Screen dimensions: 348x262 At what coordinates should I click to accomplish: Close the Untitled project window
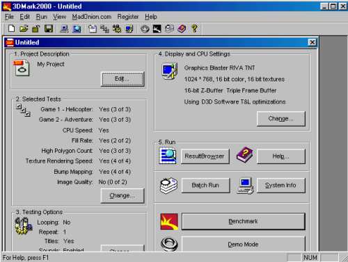tap(313, 42)
